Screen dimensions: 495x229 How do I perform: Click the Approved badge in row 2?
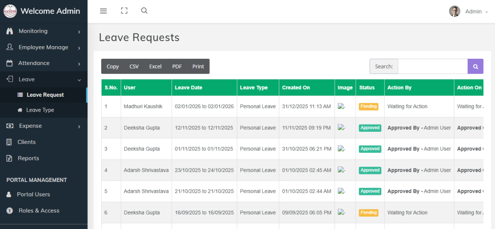pyautogui.click(x=370, y=128)
